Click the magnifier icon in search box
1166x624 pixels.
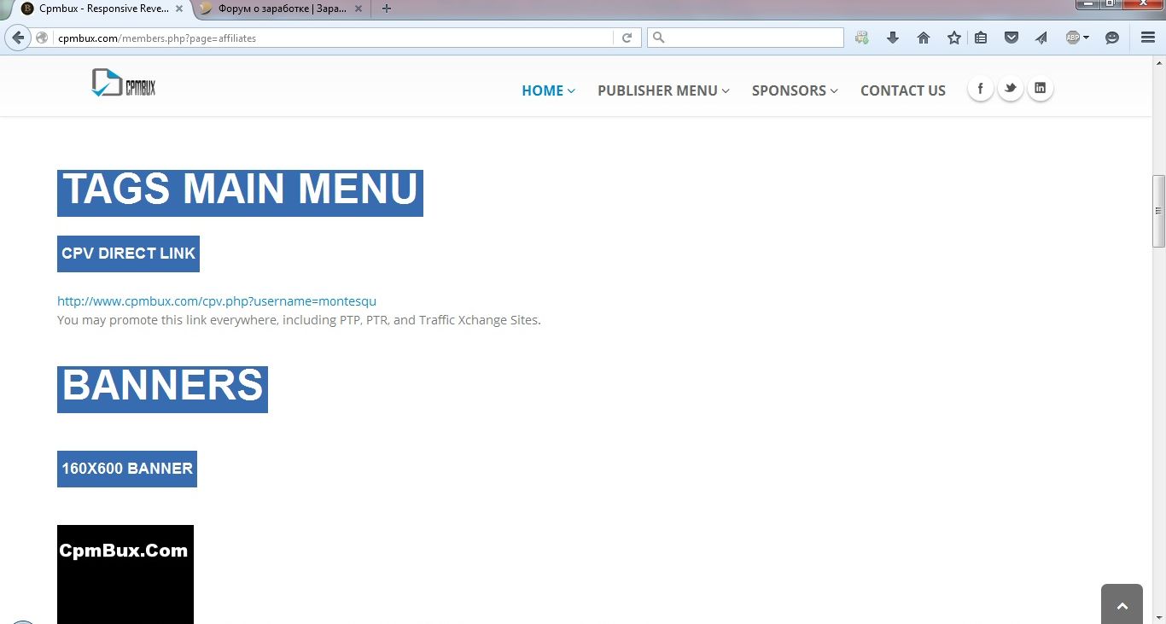659,38
